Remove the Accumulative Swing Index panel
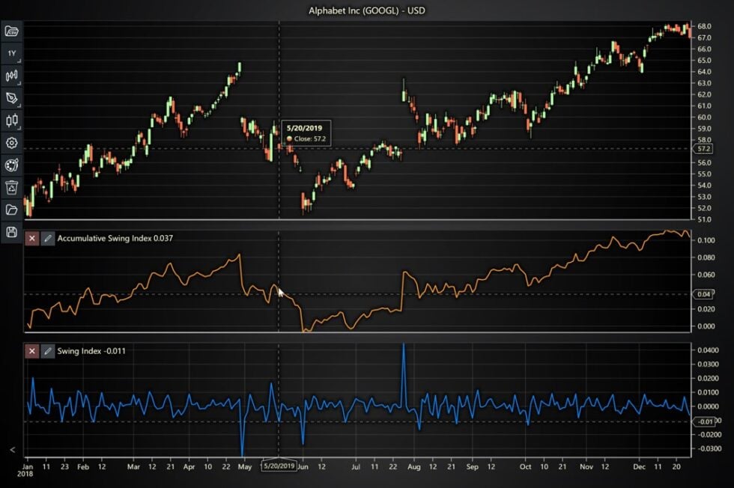734x488 pixels. pos(32,237)
